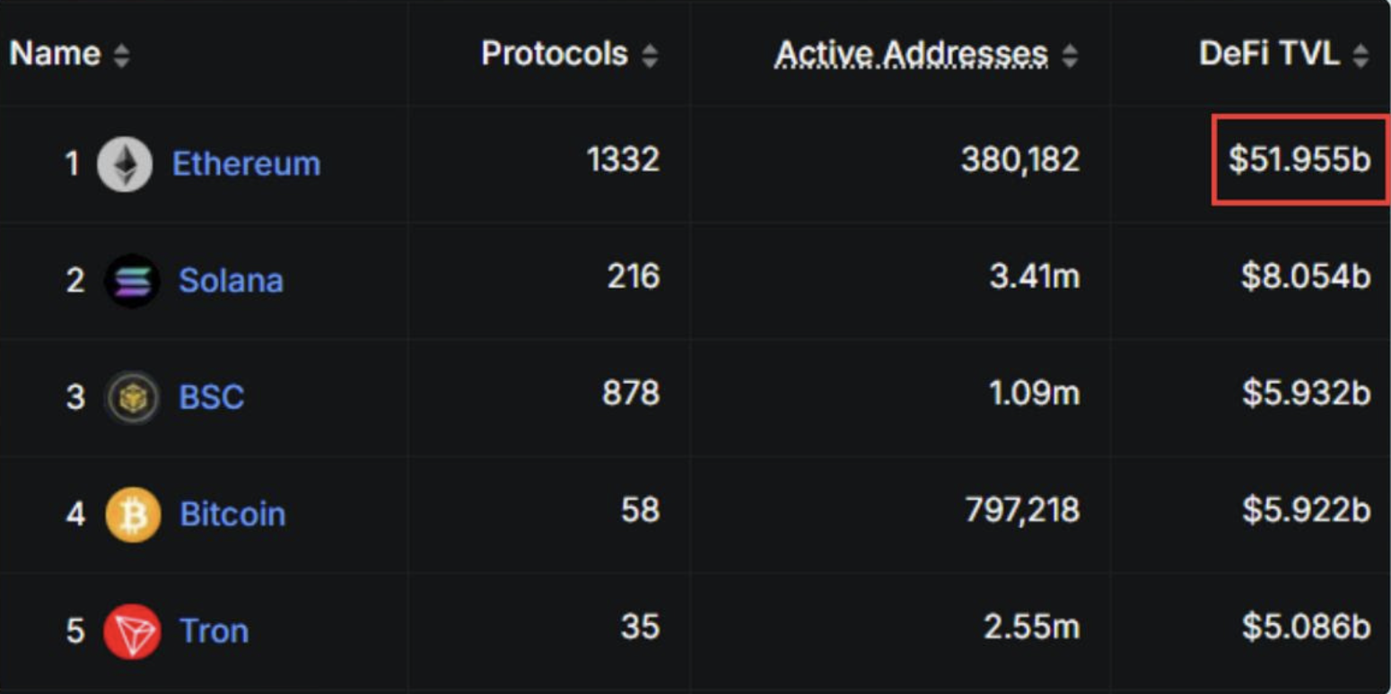Click Ethereum's 1332 protocols cell

pos(623,160)
